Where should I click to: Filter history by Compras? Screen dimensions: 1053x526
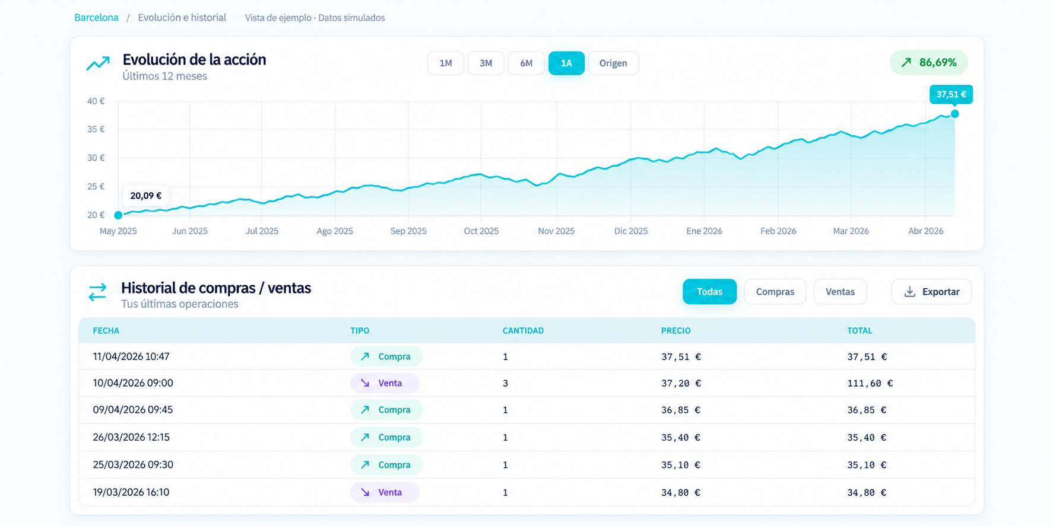pos(775,292)
